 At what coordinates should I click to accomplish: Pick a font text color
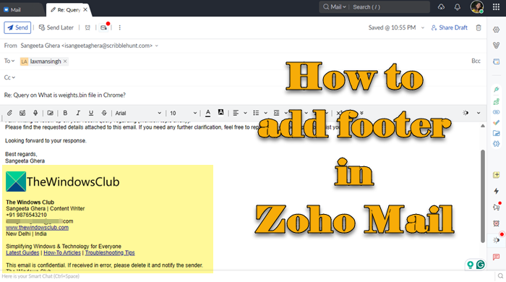click(208, 113)
